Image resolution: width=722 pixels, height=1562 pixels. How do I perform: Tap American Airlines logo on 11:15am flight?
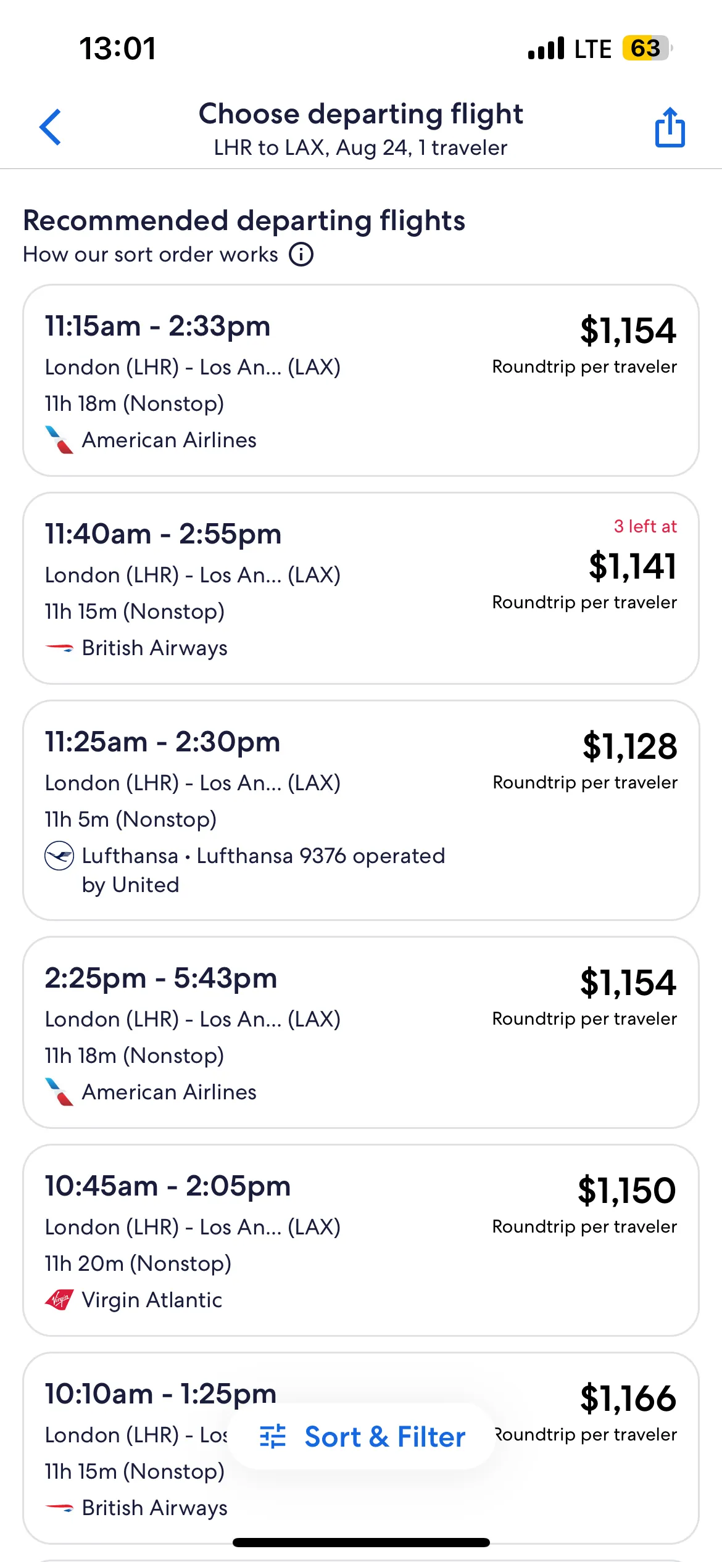click(59, 440)
